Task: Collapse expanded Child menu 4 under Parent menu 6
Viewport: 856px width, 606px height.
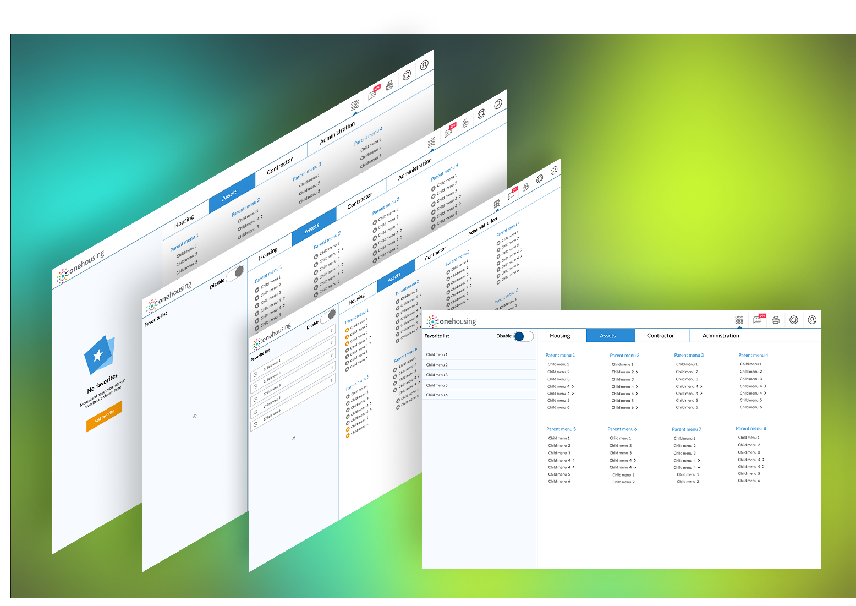Action: pyautogui.click(x=635, y=468)
